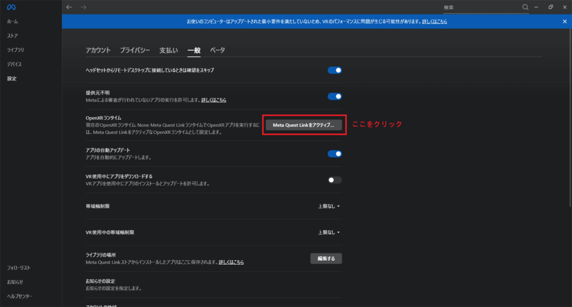Switch to the 支払い tab

(169, 50)
